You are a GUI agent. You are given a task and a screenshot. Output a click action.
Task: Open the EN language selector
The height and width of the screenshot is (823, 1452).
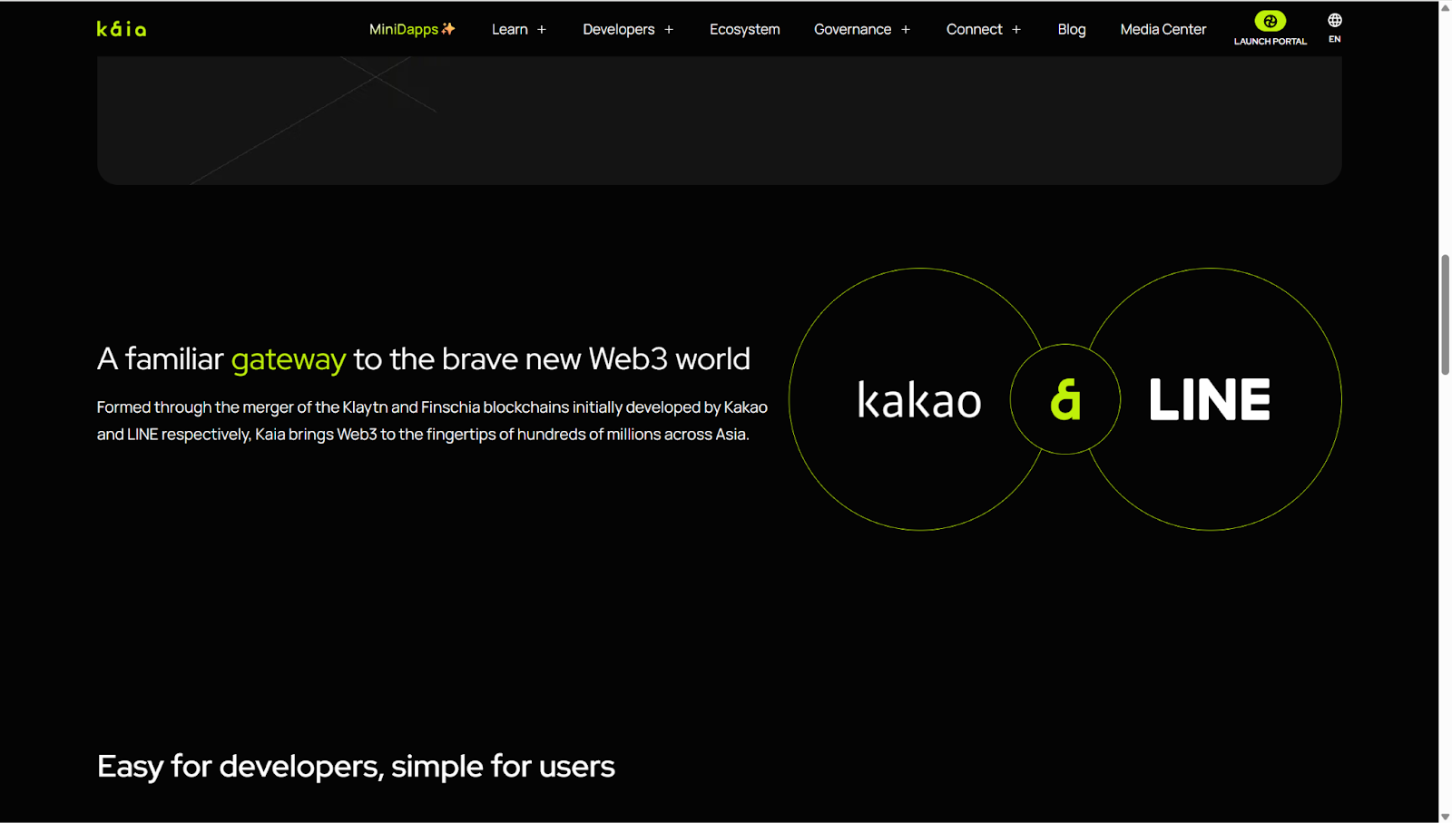(x=1334, y=39)
